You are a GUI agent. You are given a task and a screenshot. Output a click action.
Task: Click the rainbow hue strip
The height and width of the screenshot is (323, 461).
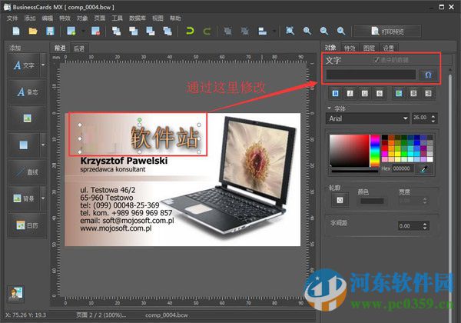click(x=375, y=151)
